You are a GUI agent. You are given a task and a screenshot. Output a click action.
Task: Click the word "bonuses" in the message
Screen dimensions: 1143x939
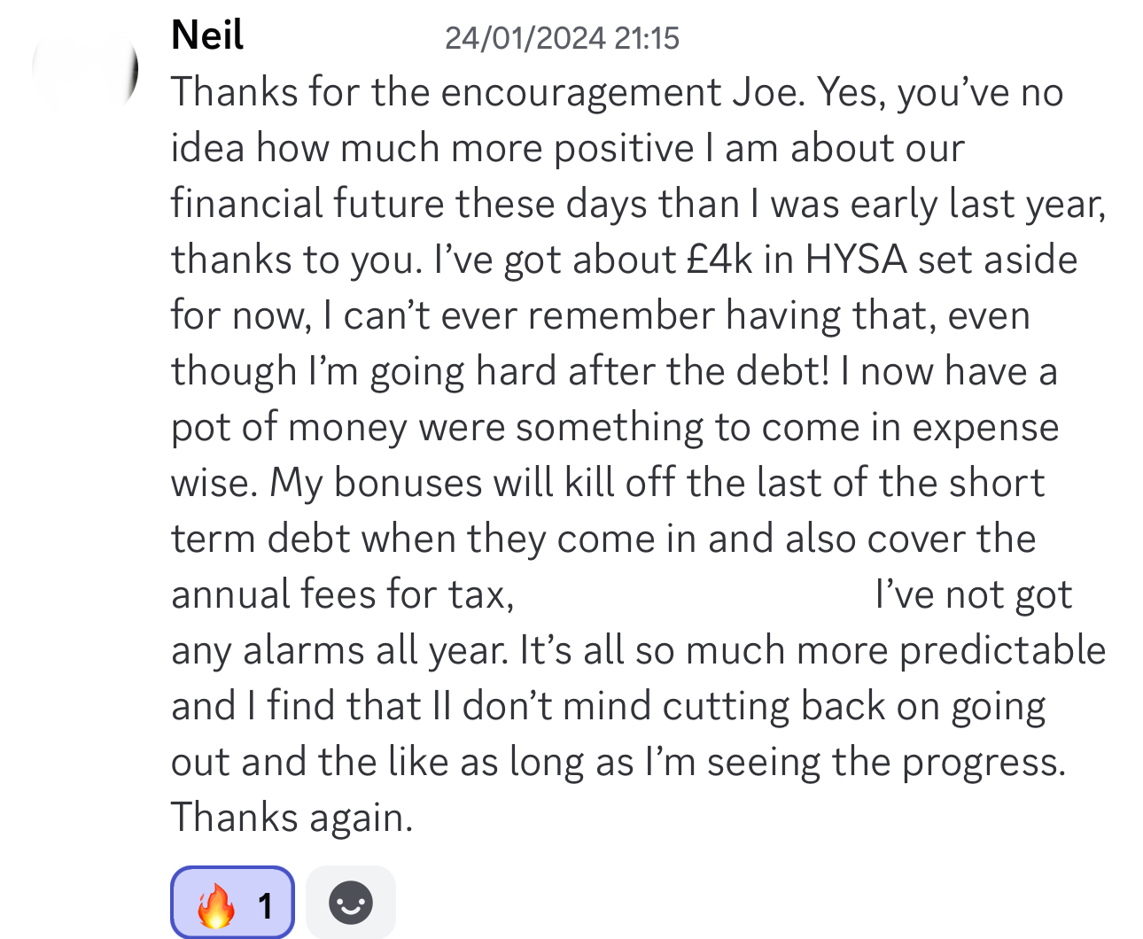[x=408, y=483]
